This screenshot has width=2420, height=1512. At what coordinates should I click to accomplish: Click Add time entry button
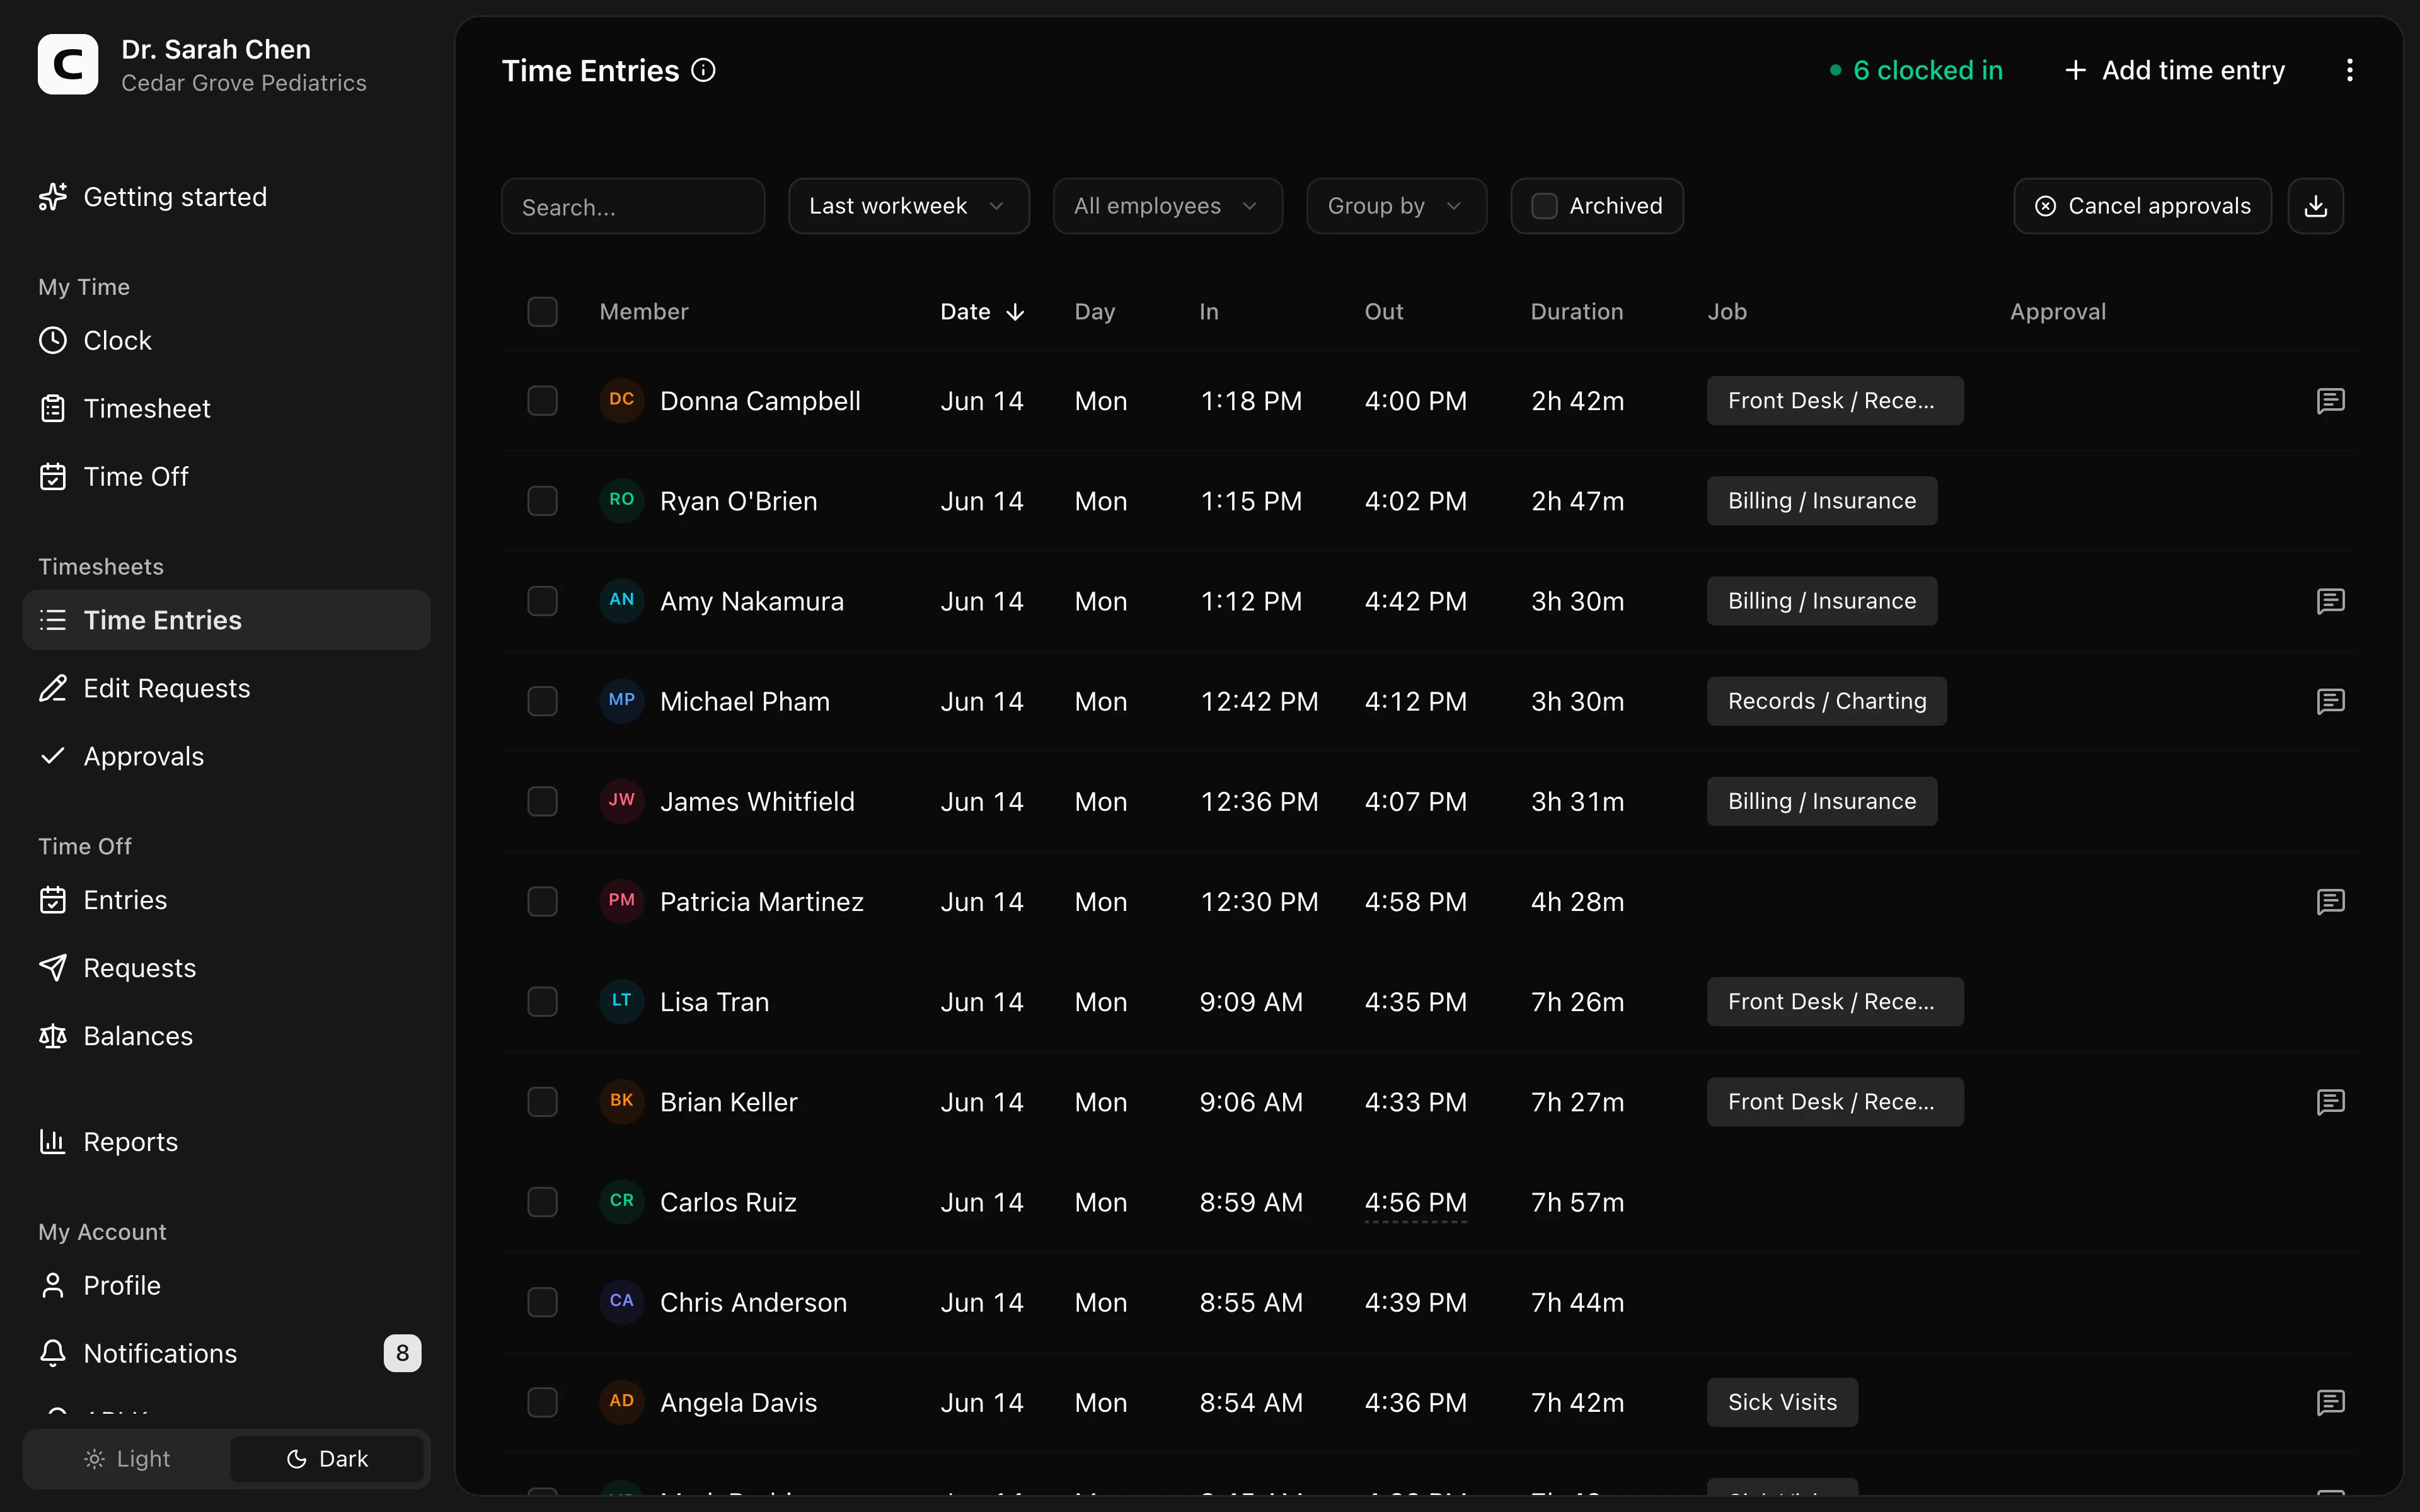point(2174,70)
